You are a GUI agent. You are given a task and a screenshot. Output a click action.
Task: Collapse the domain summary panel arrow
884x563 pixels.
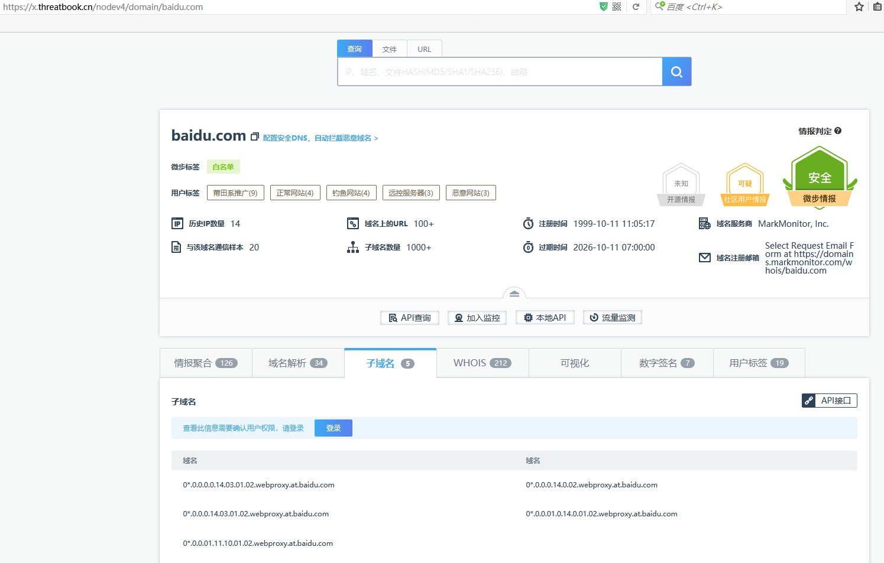[x=514, y=294]
